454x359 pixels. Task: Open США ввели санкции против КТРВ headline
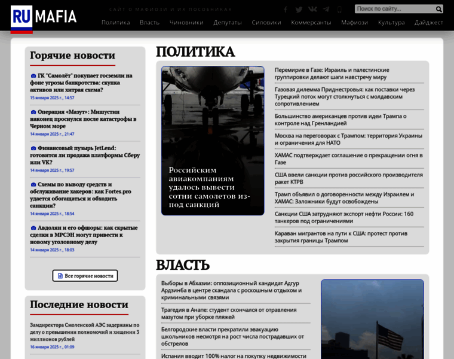[349, 178]
